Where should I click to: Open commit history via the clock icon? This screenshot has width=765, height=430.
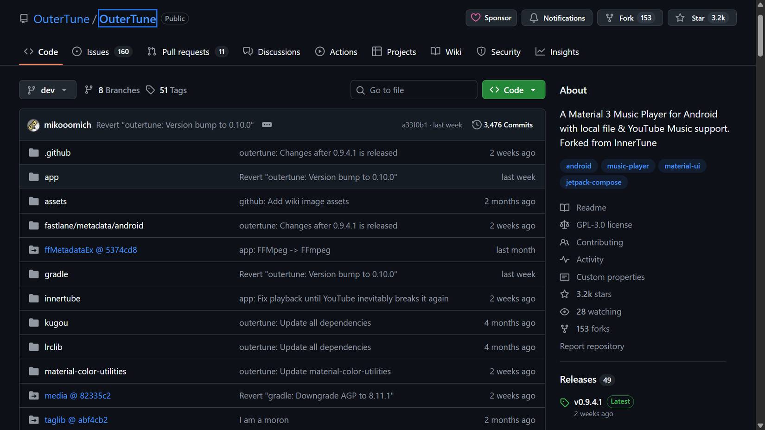tap(477, 124)
